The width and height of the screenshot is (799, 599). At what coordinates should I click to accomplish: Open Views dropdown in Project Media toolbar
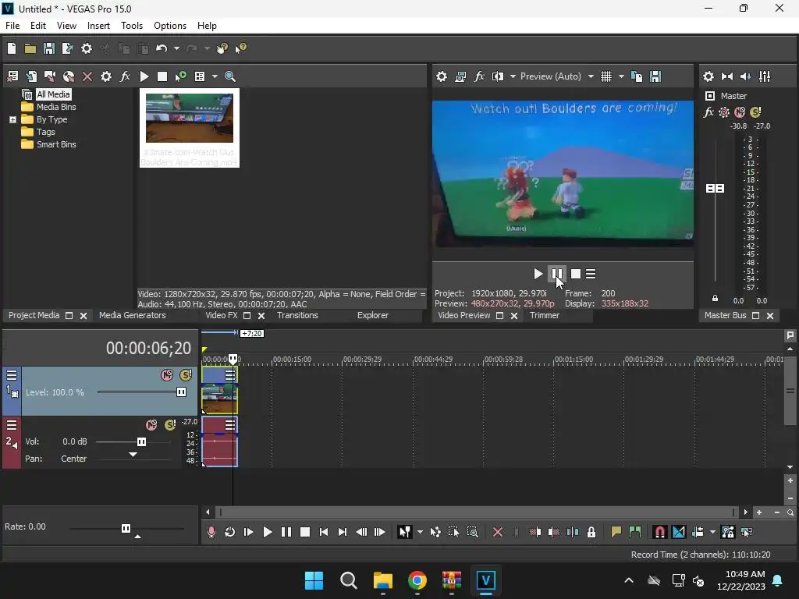click(215, 76)
